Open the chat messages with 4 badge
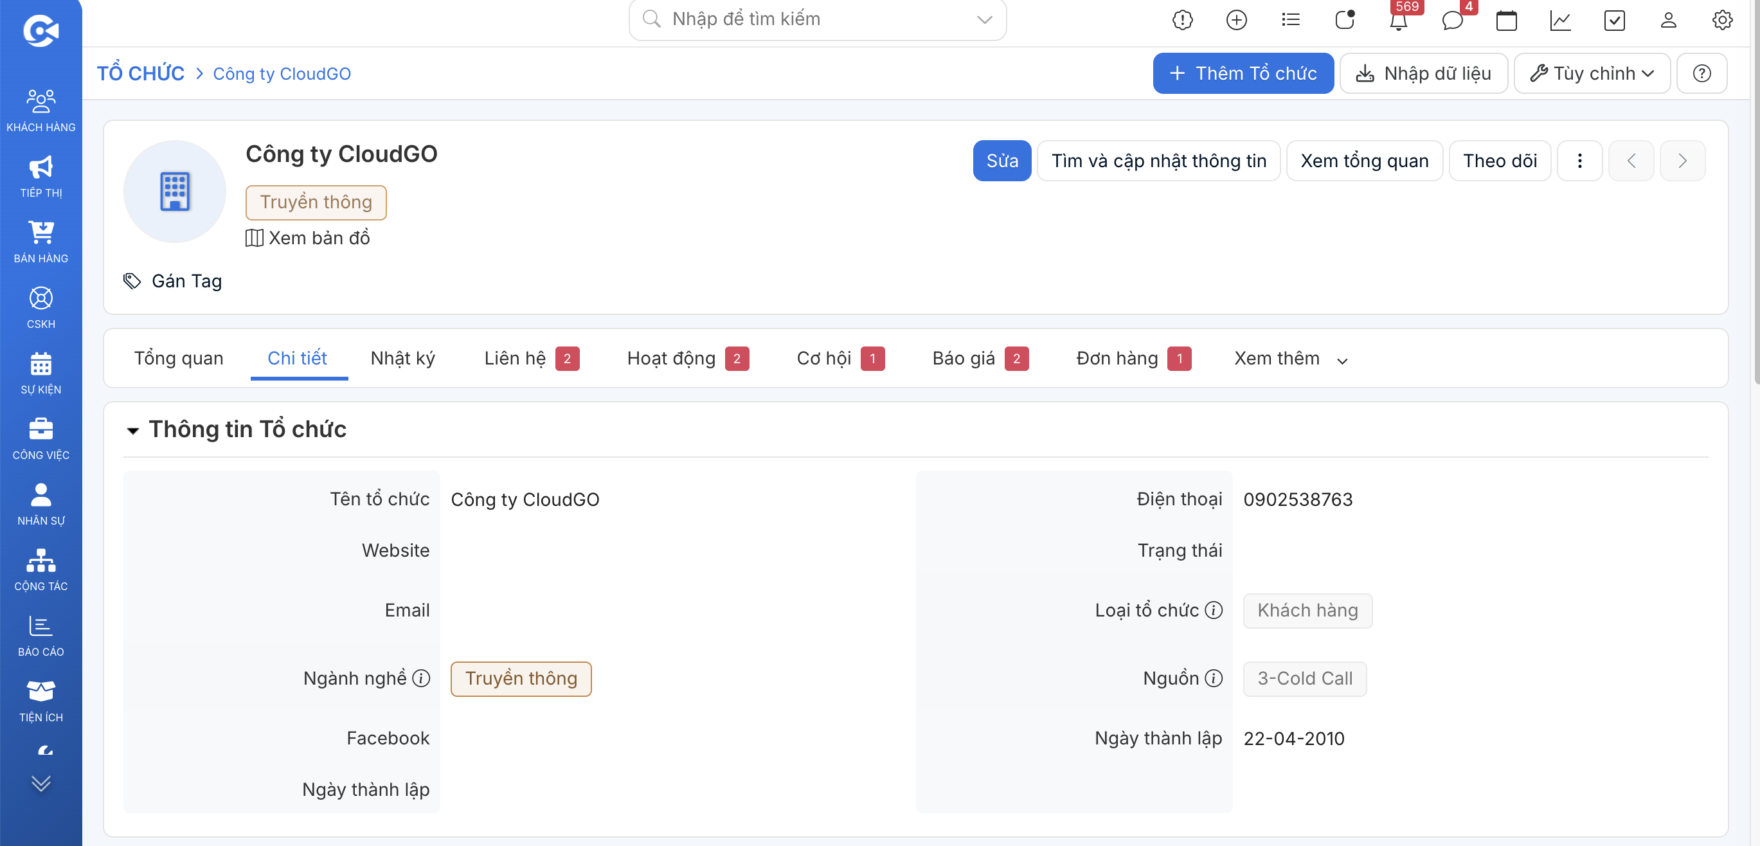 (x=1452, y=21)
